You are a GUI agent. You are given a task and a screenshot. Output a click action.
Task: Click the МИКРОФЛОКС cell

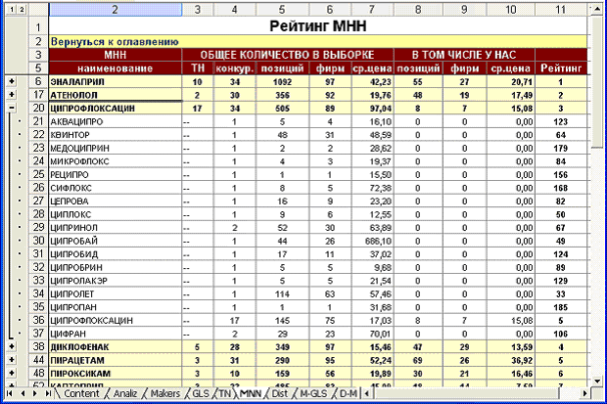116,161
